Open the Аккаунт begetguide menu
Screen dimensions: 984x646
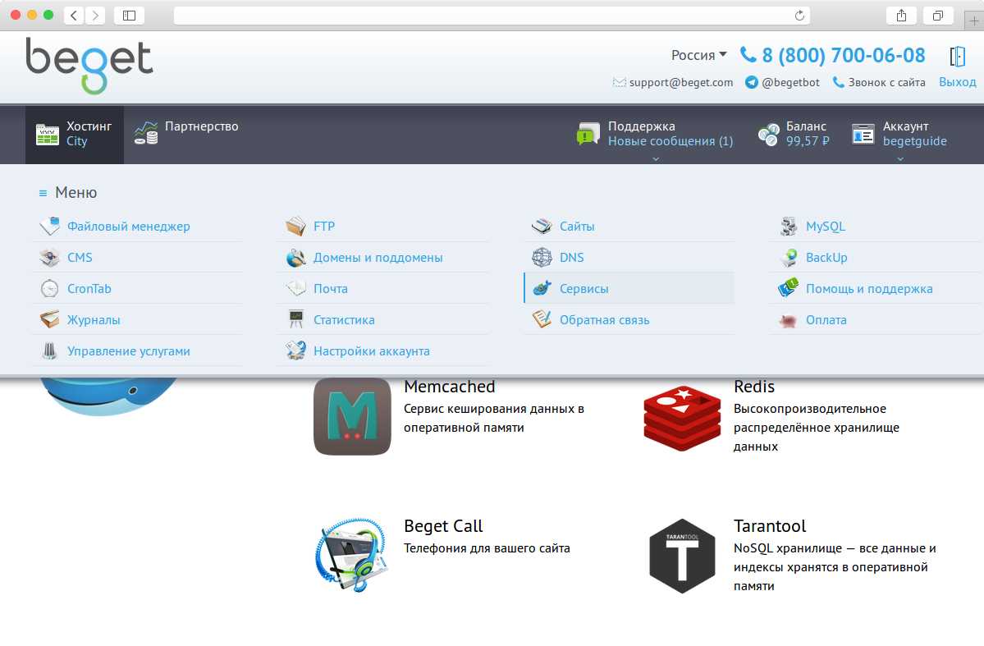click(899, 134)
